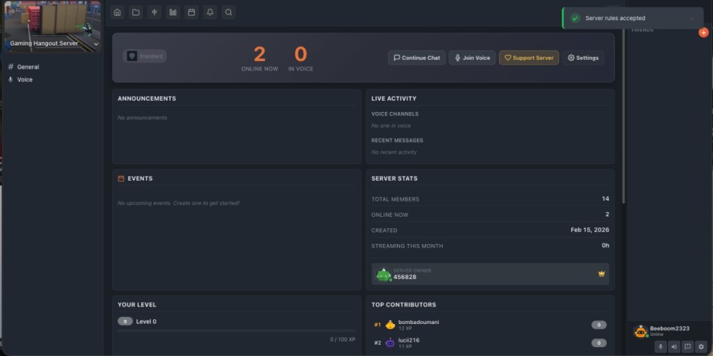The image size is (713, 356).
Task: Click the signpost icon in top toolbar
Action: point(154,13)
